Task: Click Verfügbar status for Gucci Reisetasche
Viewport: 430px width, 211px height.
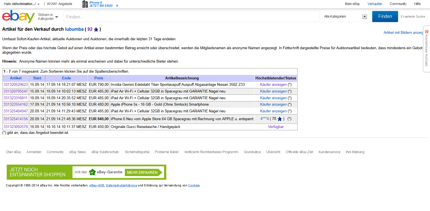Action: (x=275, y=127)
